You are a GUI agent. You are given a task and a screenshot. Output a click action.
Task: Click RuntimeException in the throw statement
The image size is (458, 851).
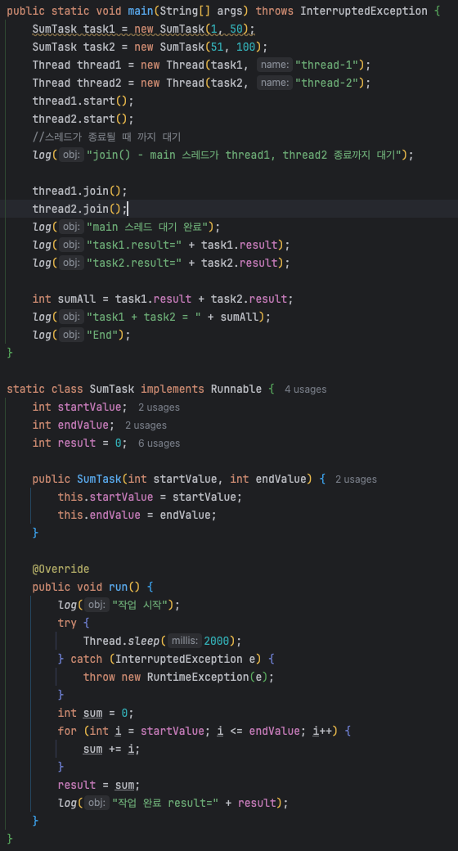pyautogui.click(x=198, y=677)
